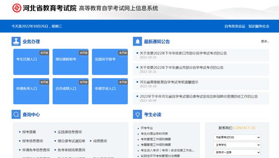Viewport: 279px width, 158px height.
Task: Open the 实践环节报考 tile
Action: 110,62
